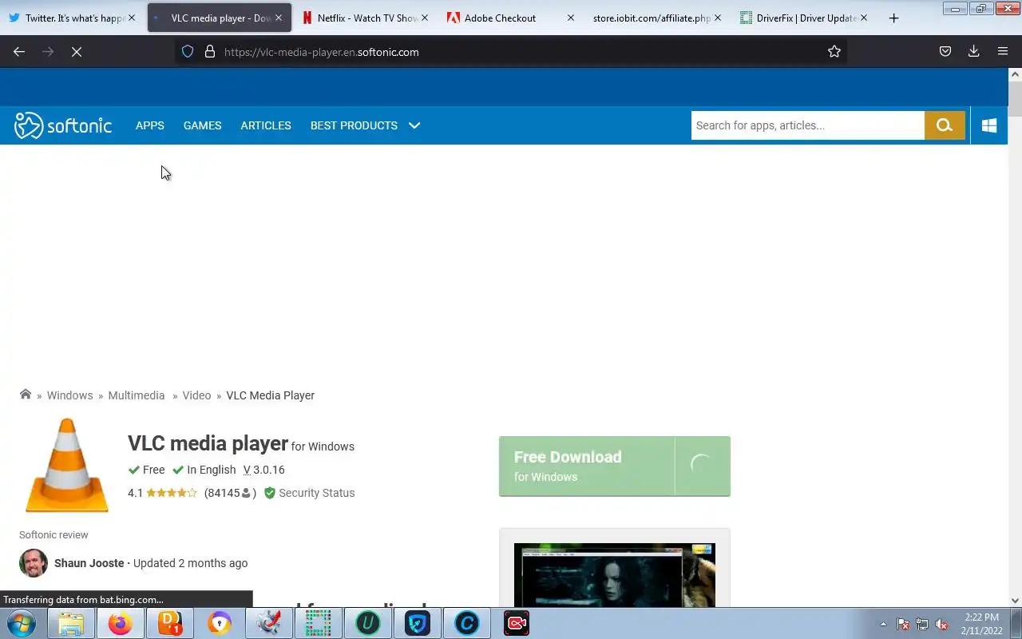Open the Firefox hamburger menu
Image resolution: width=1022 pixels, height=639 pixels.
[1003, 52]
